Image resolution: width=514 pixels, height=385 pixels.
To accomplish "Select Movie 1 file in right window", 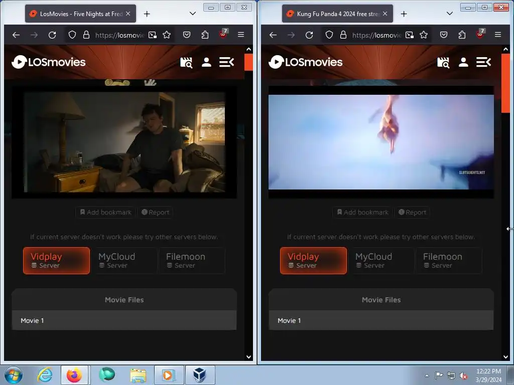I will click(381, 320).
